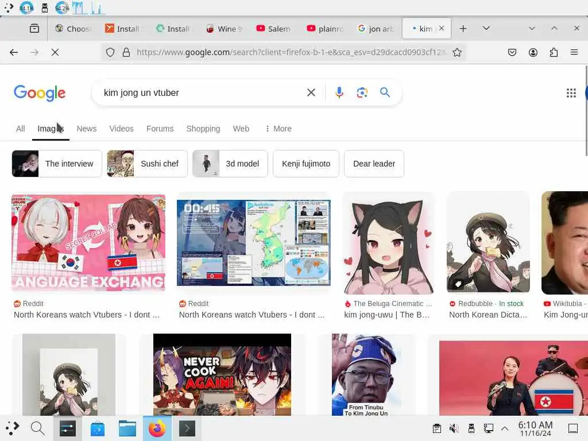Stop loading the page
588x441 pixels.
pos(55,52)
